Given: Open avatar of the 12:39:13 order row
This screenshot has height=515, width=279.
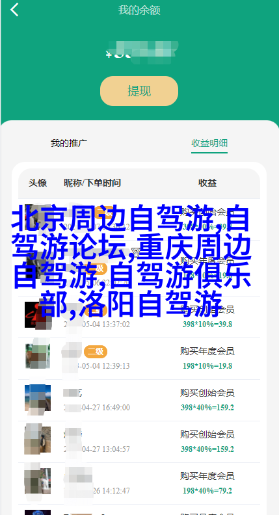Looking at the screenshot, I should click(38, 356).
